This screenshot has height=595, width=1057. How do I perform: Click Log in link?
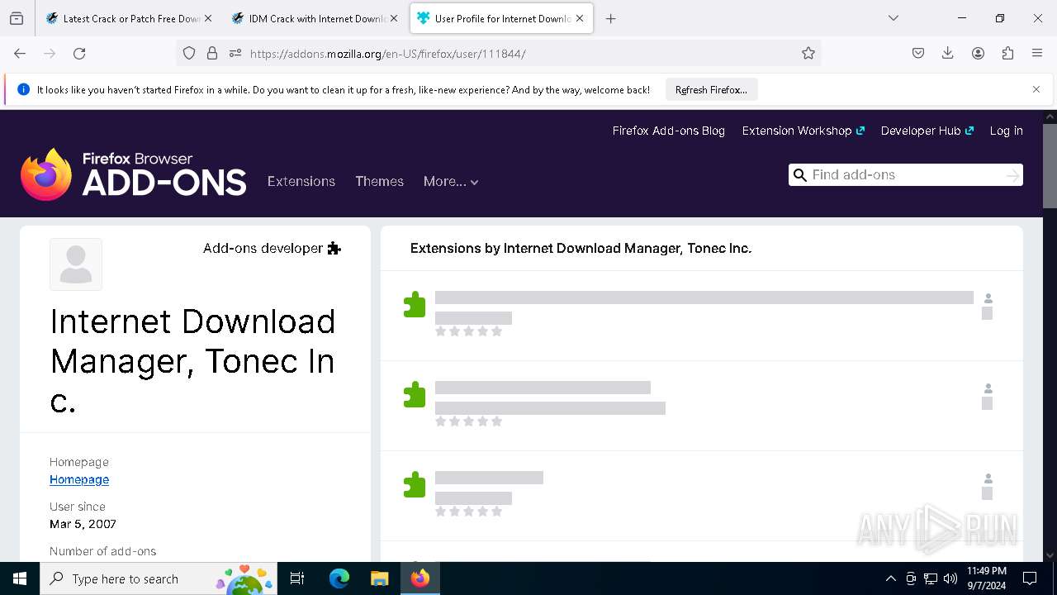pyautogui.click(x=1007, y=131)
